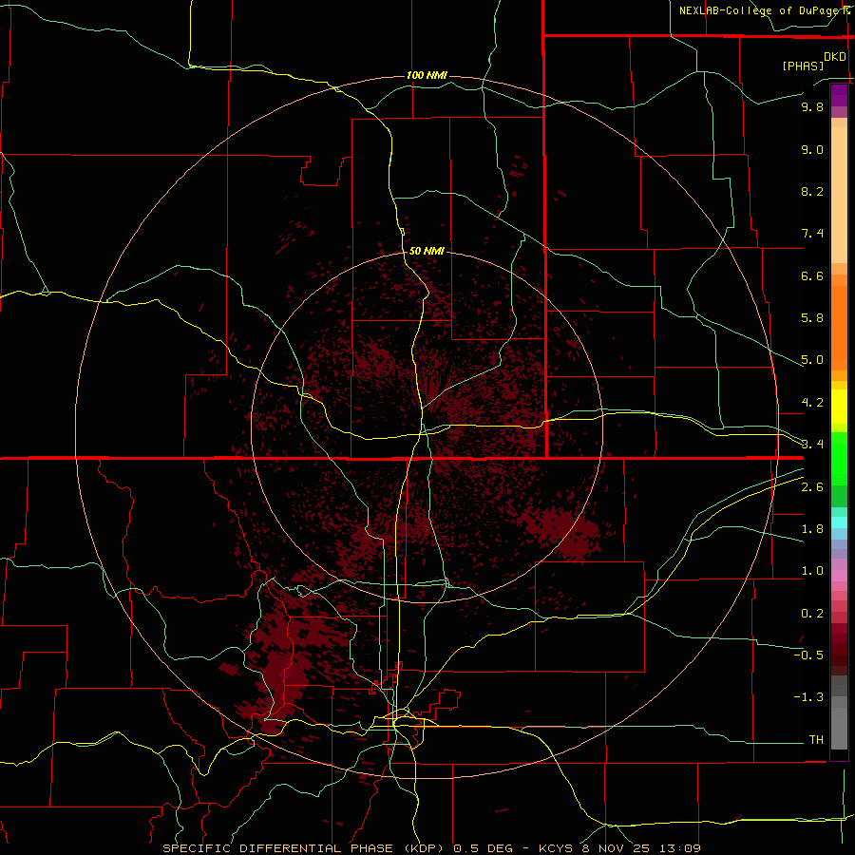Click the 9.0 color scale value
Image resolution: width=855 pixels, height=855 pixels.
pos(812,149)
